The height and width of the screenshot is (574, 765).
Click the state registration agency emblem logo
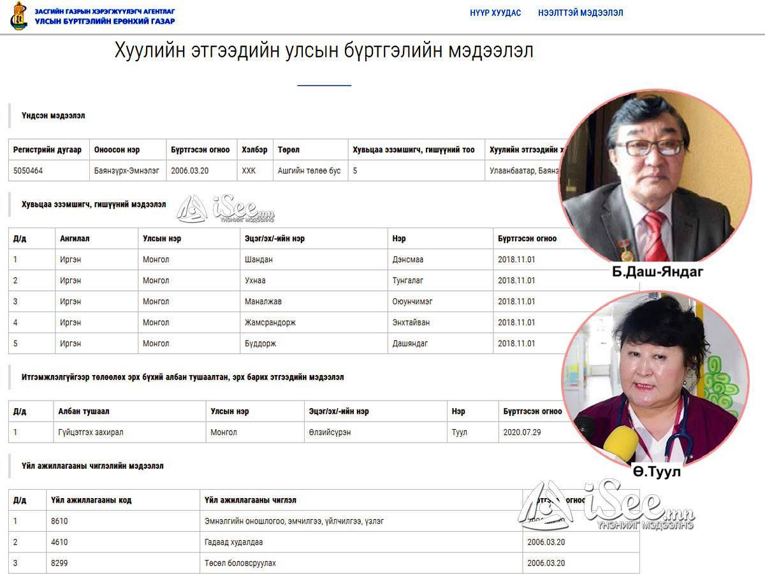pos(19,16)
